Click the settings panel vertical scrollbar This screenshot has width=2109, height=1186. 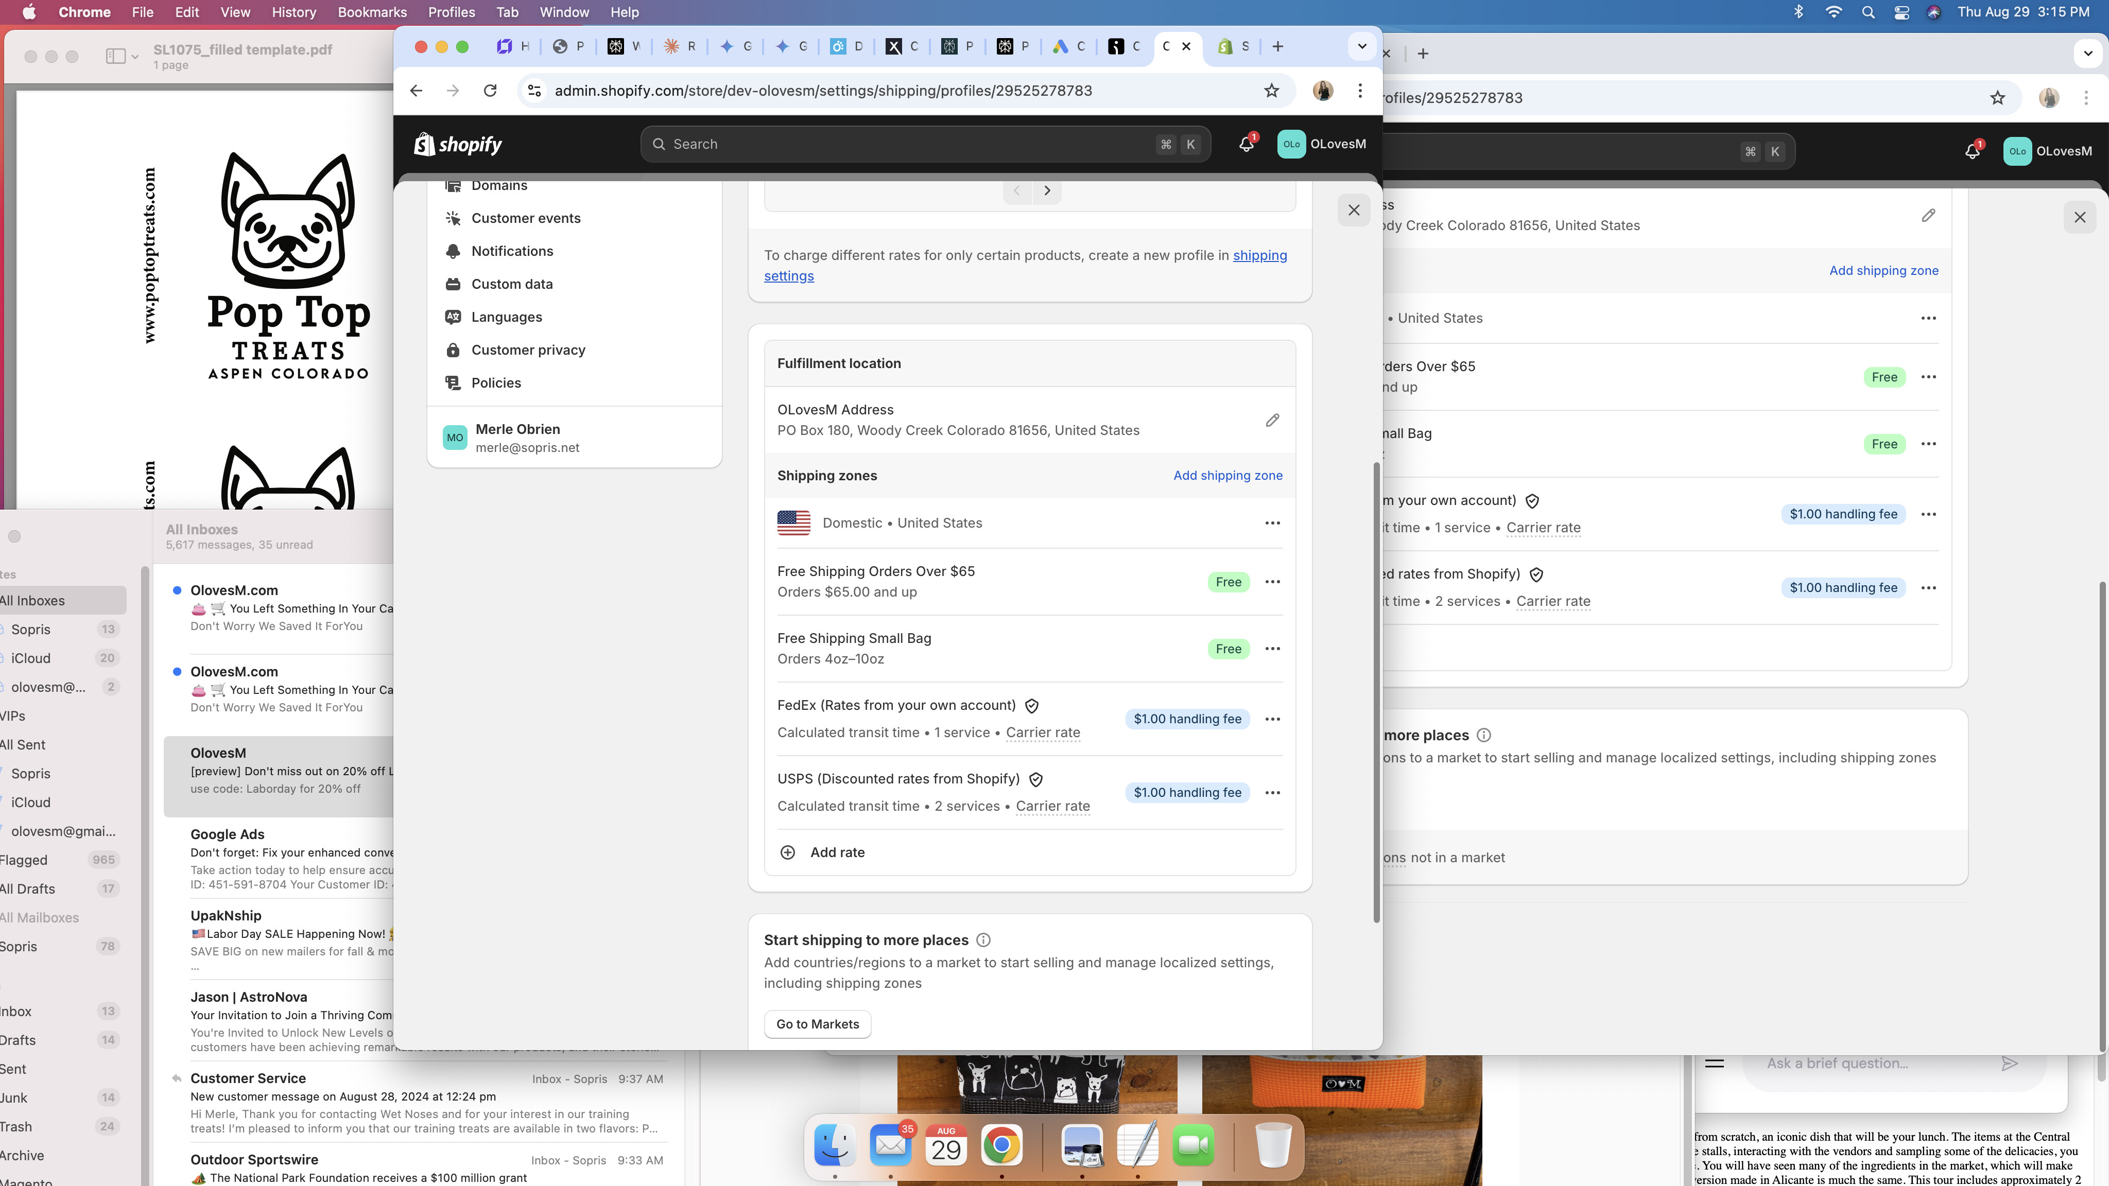(x=1376, y=692)
